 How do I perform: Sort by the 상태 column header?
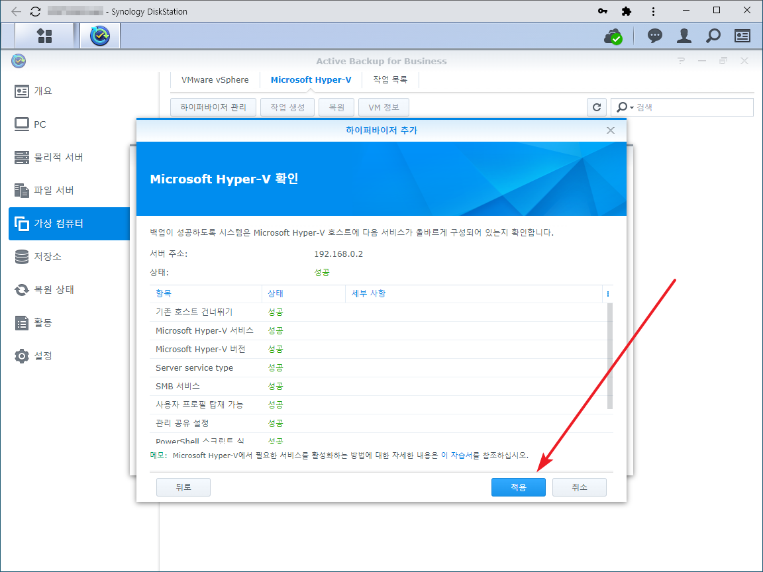click(303, 293)
